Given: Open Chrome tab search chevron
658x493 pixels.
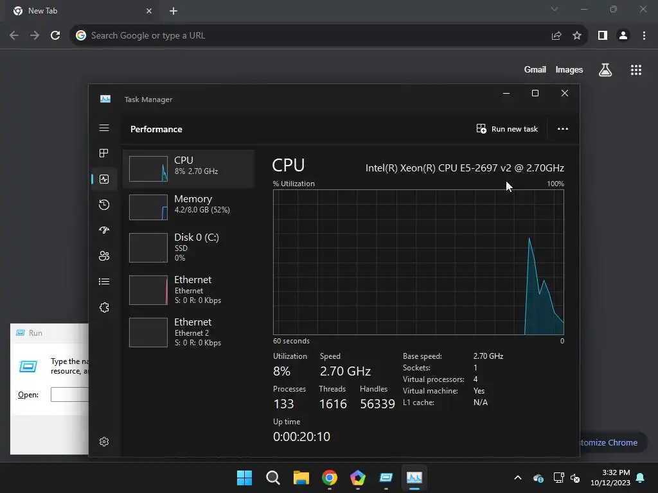Looking at the screenshot, I should [x=555, y=9].
